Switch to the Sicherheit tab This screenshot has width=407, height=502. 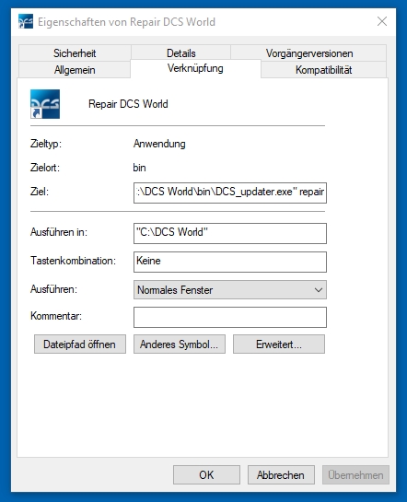tap(75, 53)
